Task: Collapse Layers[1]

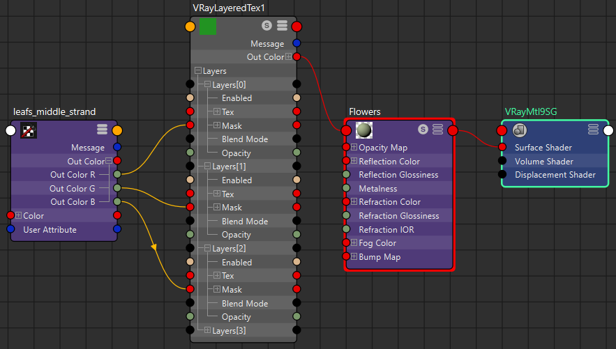Action: pyautogui.click(x=207, y=166)
